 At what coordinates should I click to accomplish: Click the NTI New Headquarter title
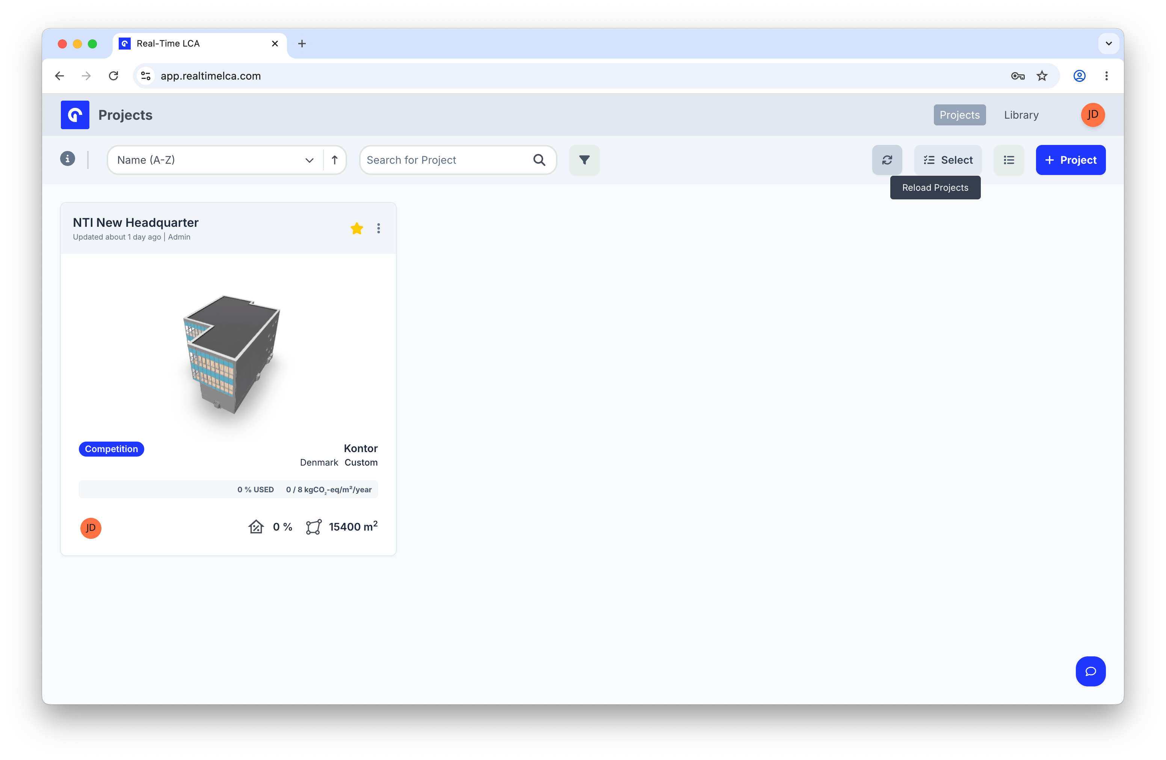click(136, 222)
